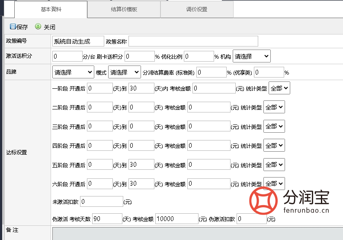This screenshot has width=343, height=240.
Task: Click the 备注 text area
Action: point(198,234)
